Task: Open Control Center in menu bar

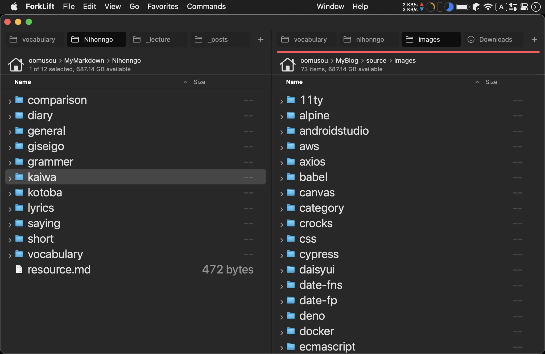Action: pos(524,7)
